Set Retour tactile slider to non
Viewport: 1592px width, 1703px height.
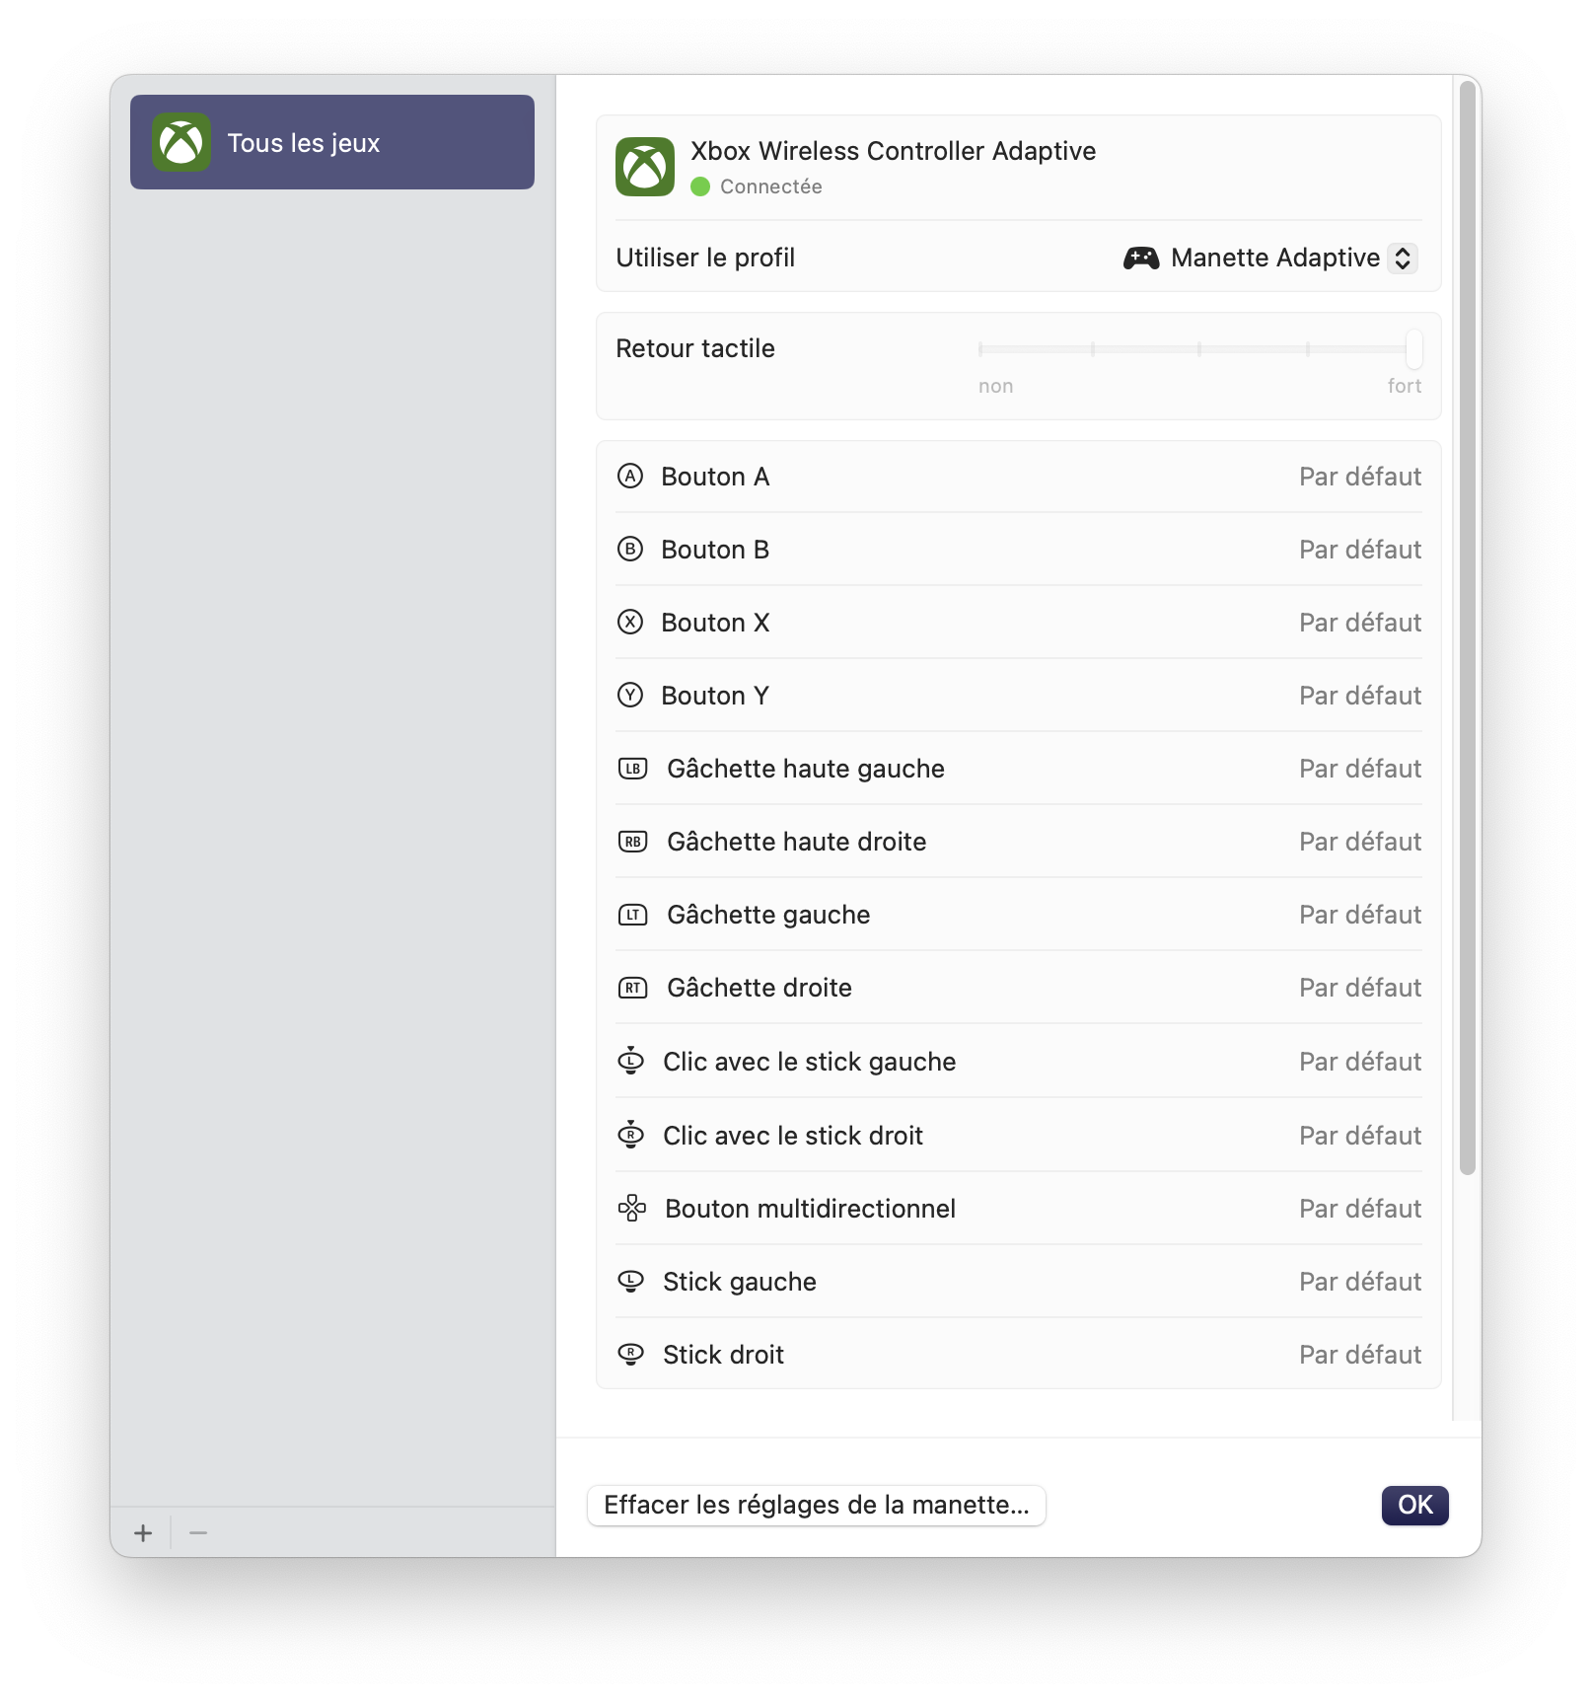click(x=980, y=349)
